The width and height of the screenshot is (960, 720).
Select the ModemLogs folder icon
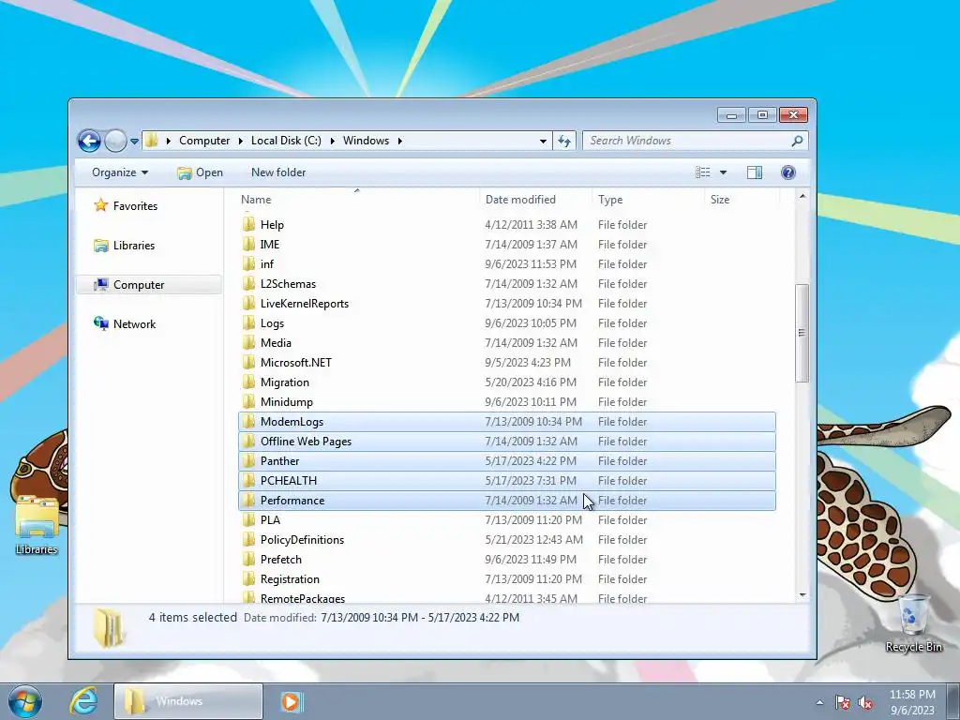click(x=248, y=422)
